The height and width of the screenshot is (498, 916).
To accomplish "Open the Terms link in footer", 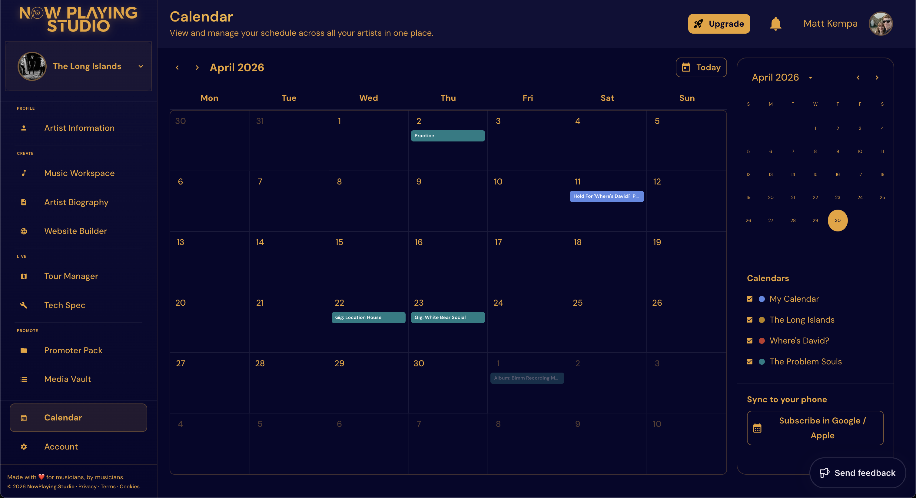I will pyautogui.click(x=108, y=486).
